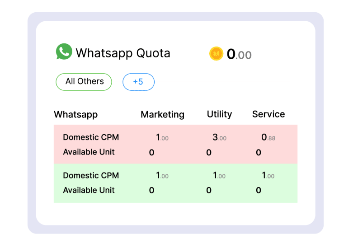The width and height of the screenshot is (339, 243).
Task: Click Utility 1.00 value in green row
Action: [x=219, y=175]
